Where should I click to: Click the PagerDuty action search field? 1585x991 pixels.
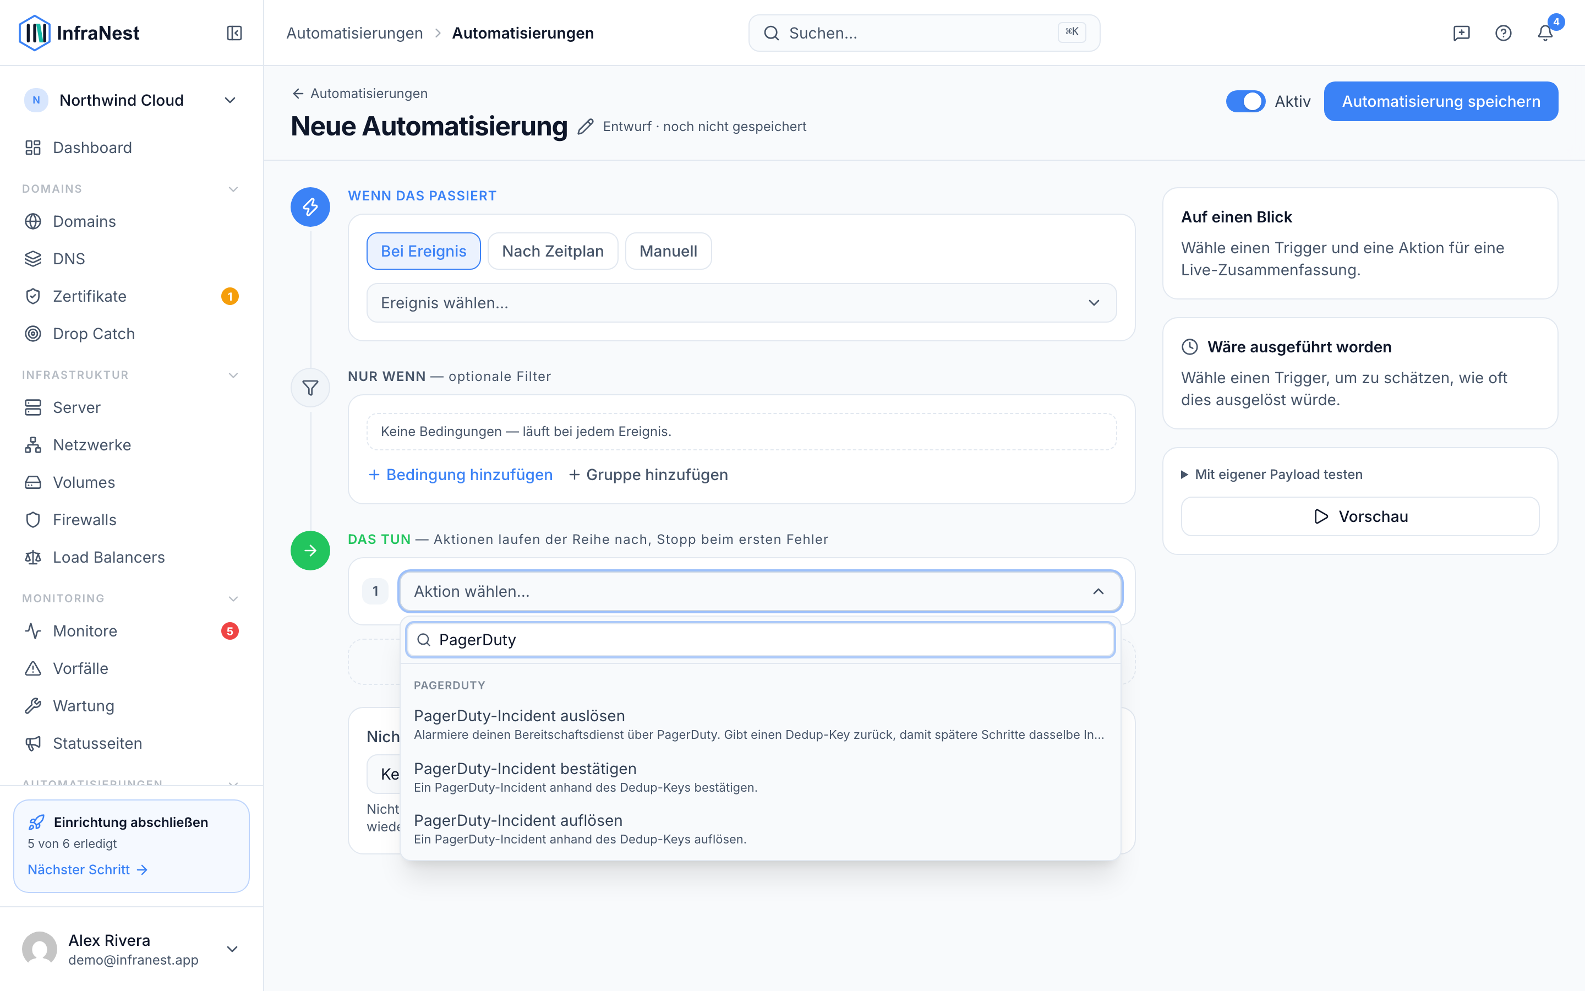tap(761, 640)
